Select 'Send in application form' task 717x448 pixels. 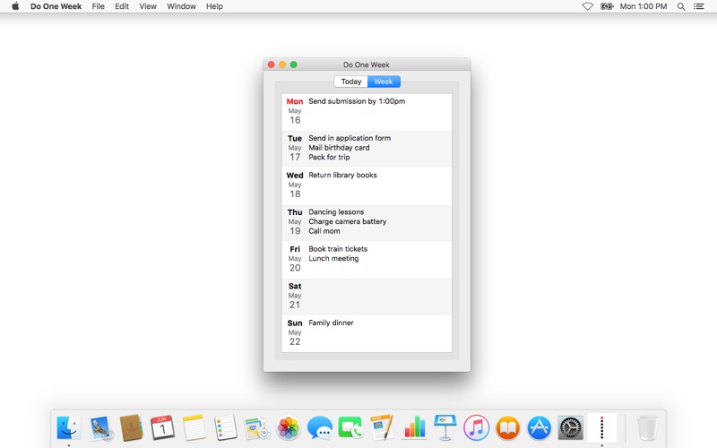point(350,138)
